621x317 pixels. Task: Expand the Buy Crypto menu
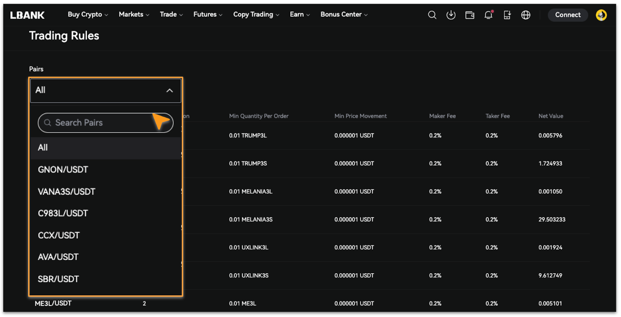tap(88, 15)
